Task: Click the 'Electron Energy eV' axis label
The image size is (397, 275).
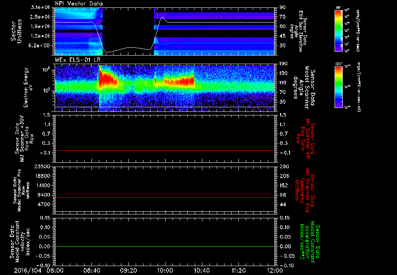Action: coord(28,87)
